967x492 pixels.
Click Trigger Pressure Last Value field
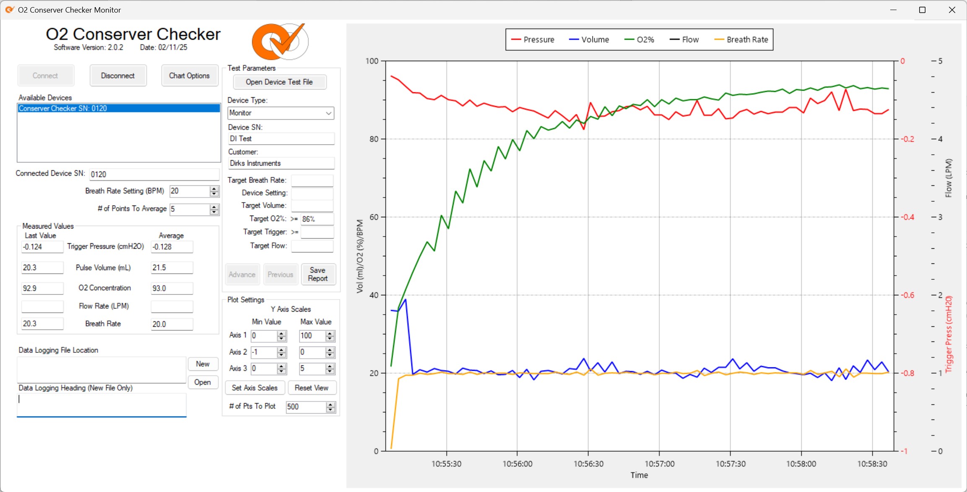pos(42,247)
